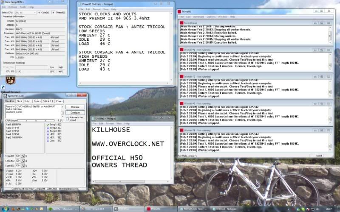Minimize the Main thread sub-window

tap(315, 23)
